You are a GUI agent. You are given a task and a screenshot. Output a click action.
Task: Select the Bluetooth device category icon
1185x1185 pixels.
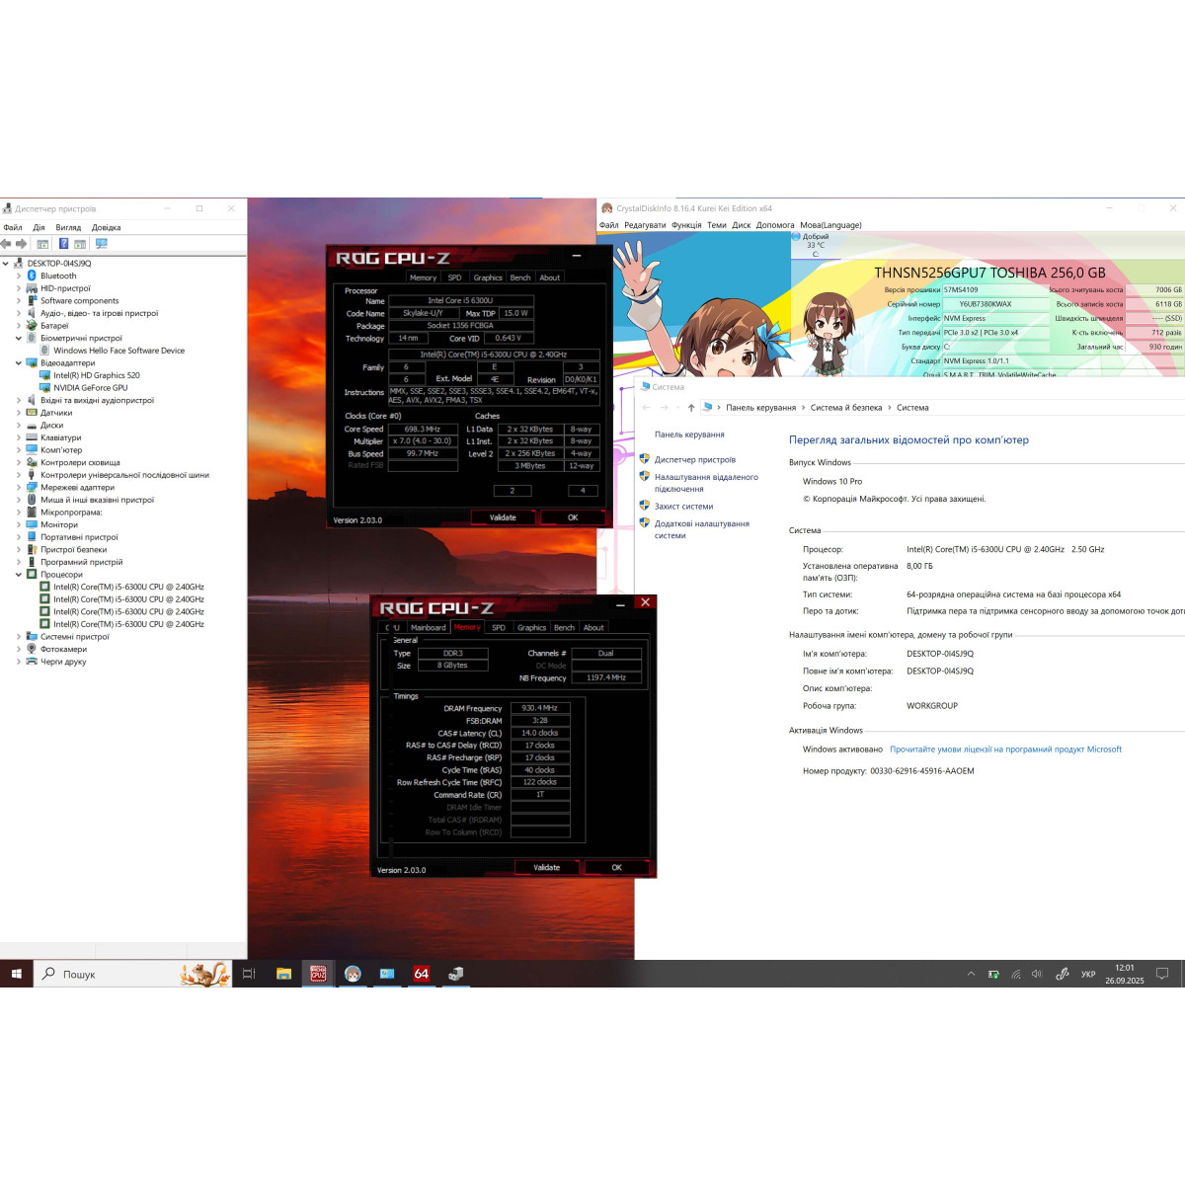(32, 276)
